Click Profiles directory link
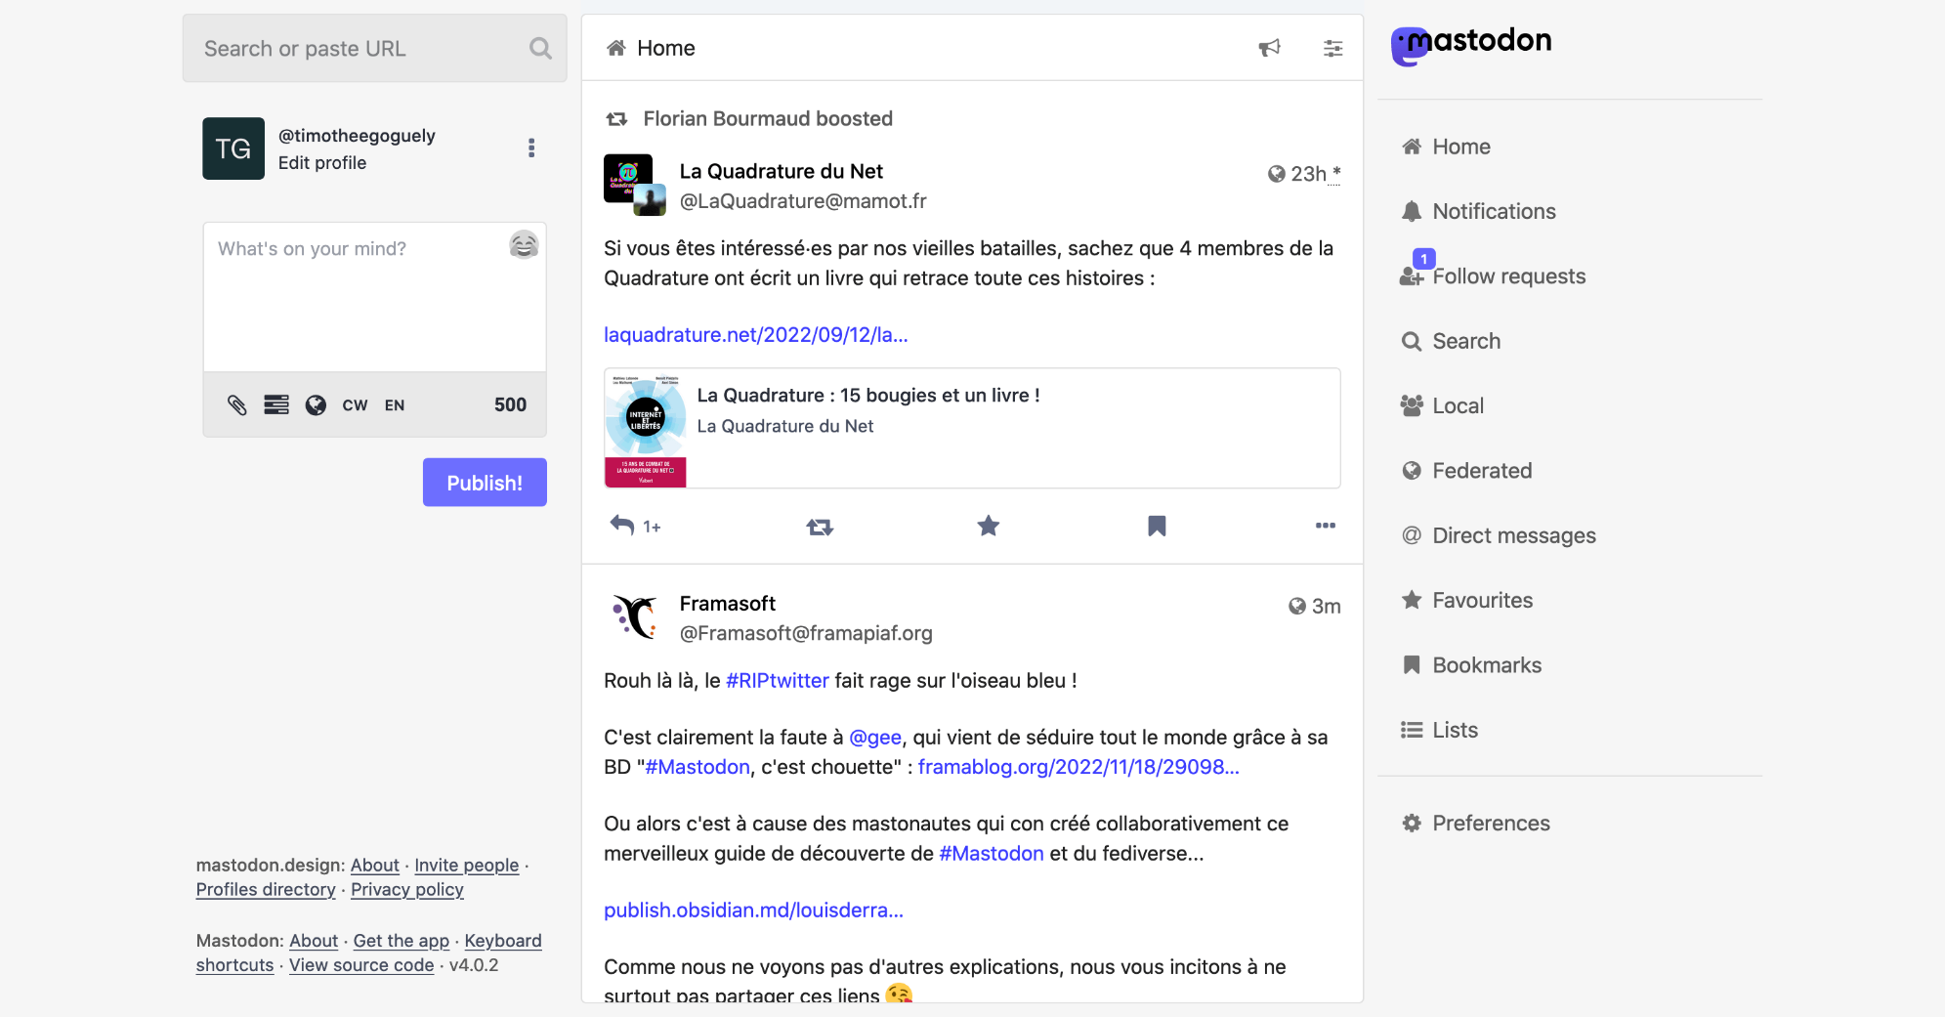Viewport: 1945px width, 1017px height. 266,889
